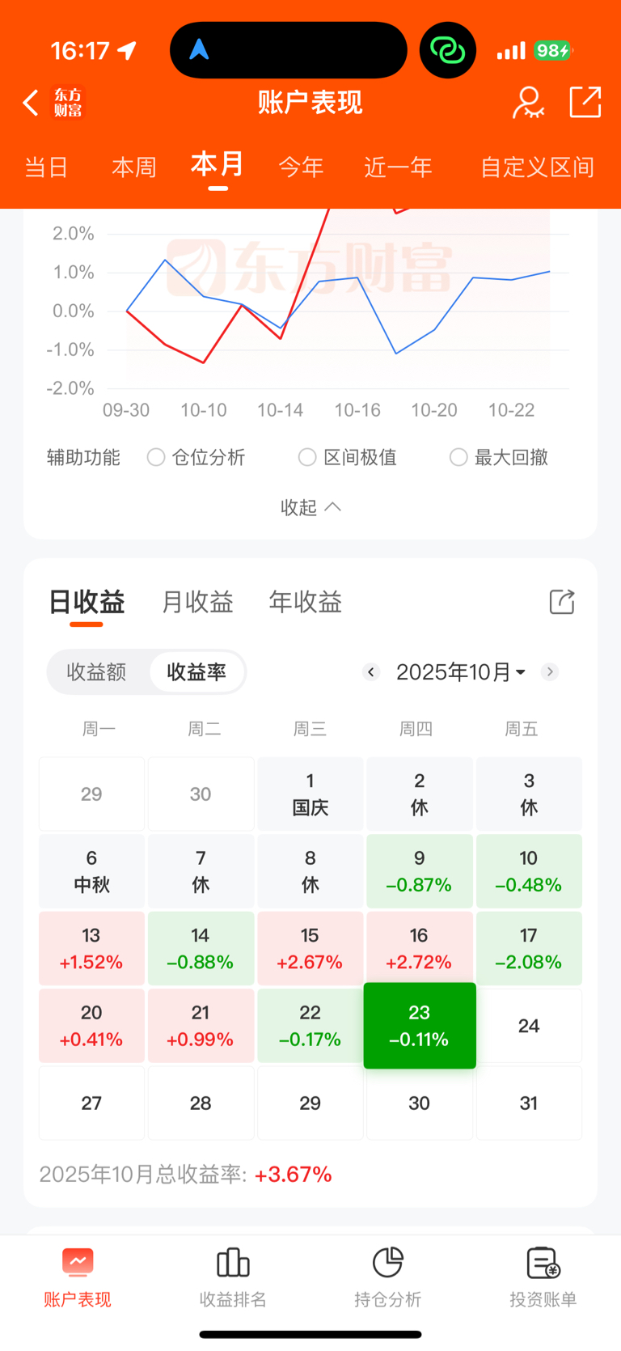Enable 最大回撤 radio option

coord(458,457)
